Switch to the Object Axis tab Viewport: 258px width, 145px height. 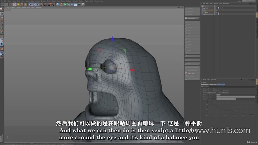coord(213,85)
